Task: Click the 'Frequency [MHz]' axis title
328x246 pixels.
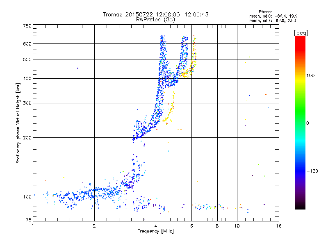Action: point(155,231)
